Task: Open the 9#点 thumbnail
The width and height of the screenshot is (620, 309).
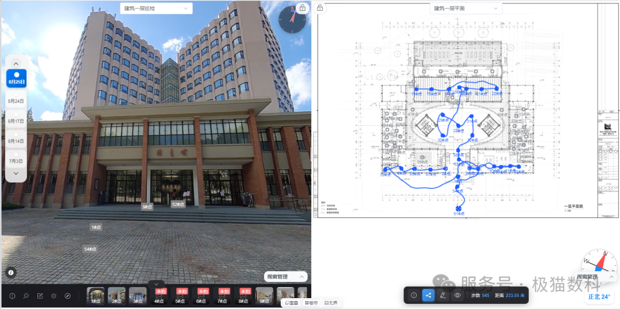Action: (264, 296)
